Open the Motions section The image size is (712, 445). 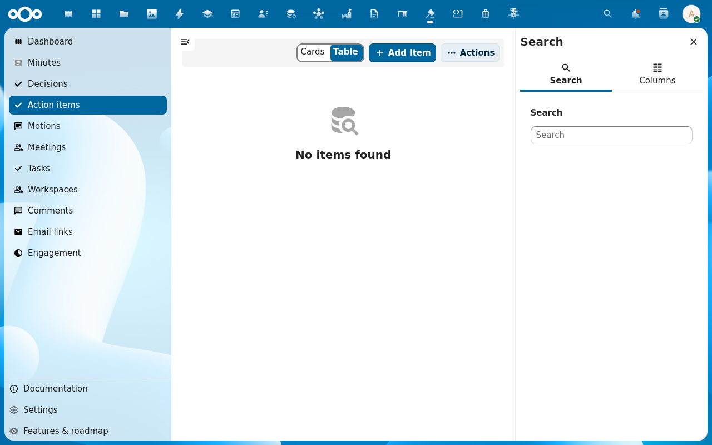(x=88, y=126)
